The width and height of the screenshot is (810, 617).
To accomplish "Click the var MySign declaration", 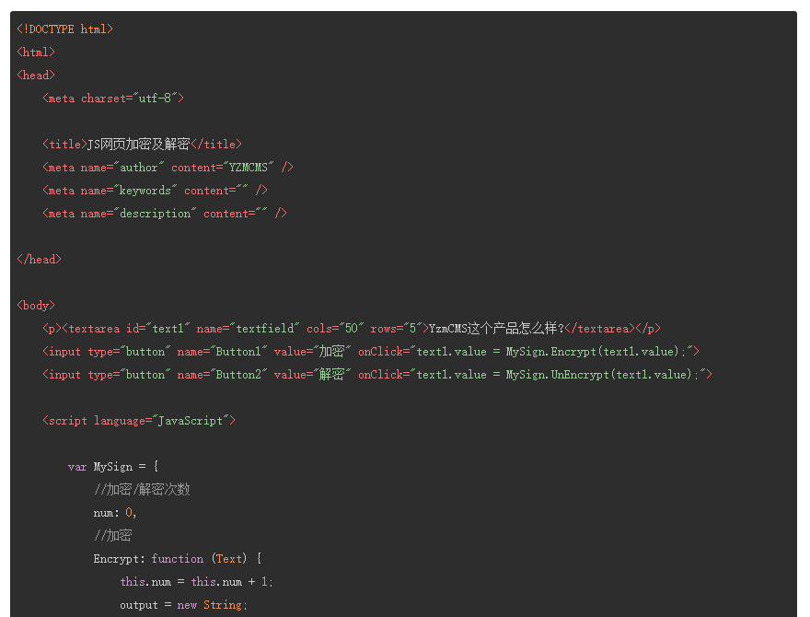I will [113, 467].
